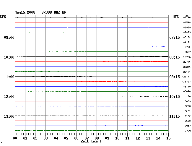
Task: Select the DC value -2479
Action: coord(187,32)
